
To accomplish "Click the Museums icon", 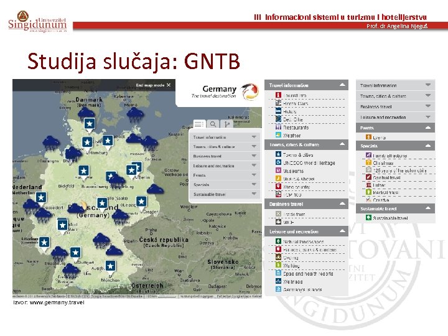I will [278, 170].
